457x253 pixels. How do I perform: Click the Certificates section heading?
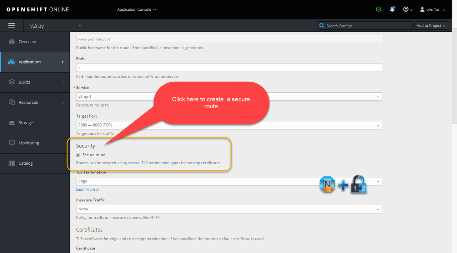click(89, 230)
